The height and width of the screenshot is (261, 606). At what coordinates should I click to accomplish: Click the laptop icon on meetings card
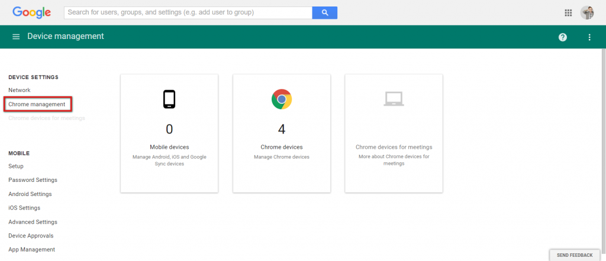point(394,99)
